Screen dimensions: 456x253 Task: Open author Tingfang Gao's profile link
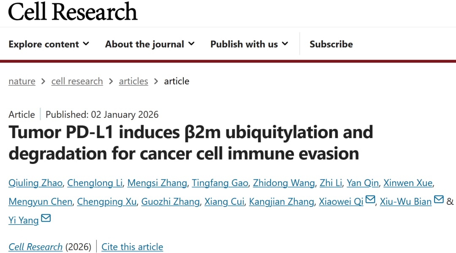click(220, 183)
